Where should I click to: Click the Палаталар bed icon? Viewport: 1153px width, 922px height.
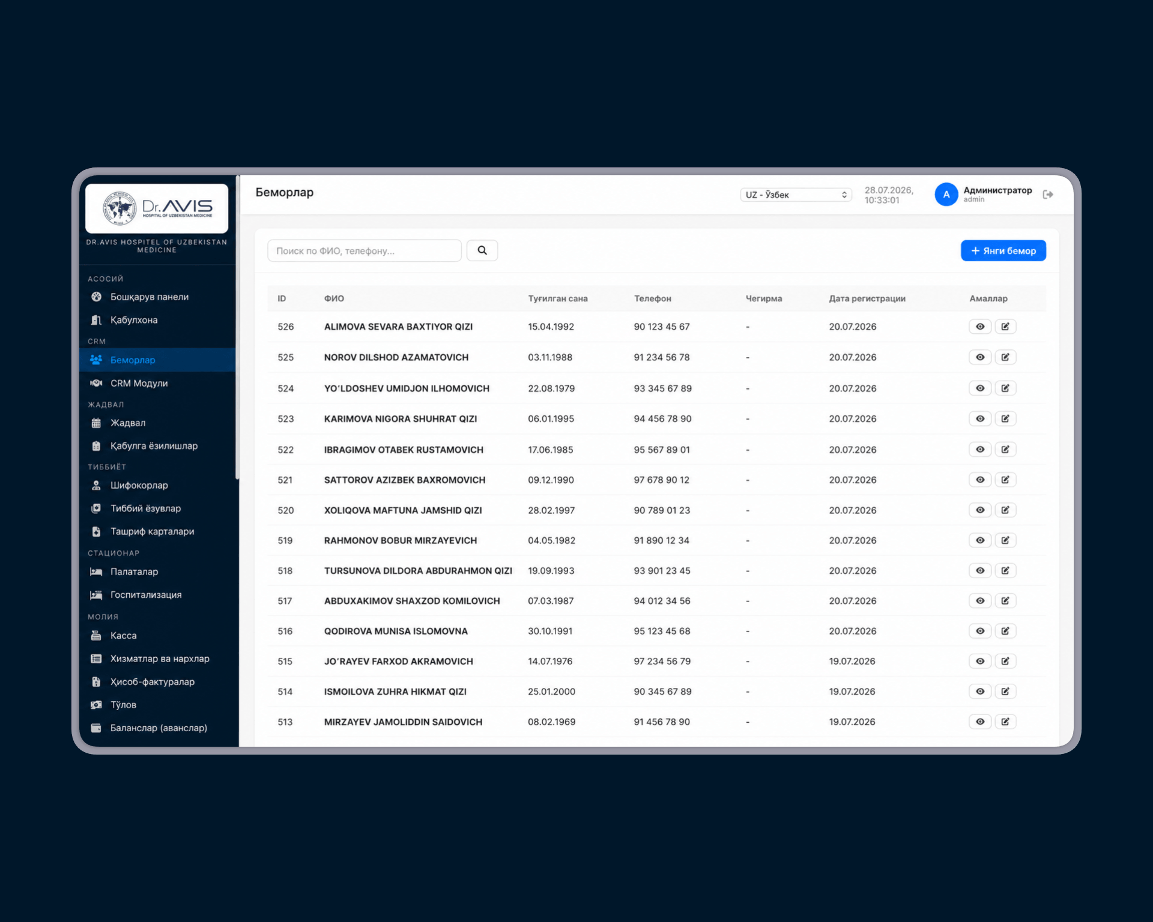tap(96, 571)
